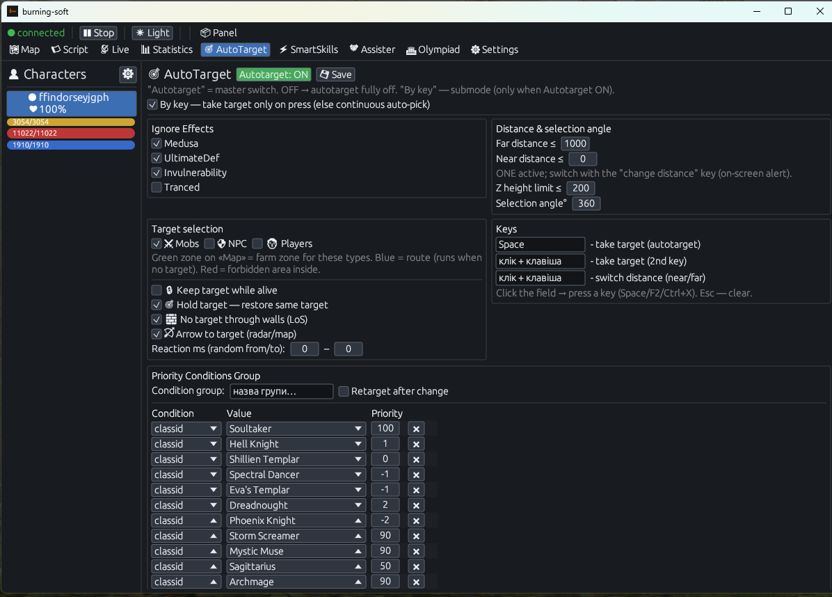Open the Statistics tab
Viewport: 832px width, 597px height.
167,49
